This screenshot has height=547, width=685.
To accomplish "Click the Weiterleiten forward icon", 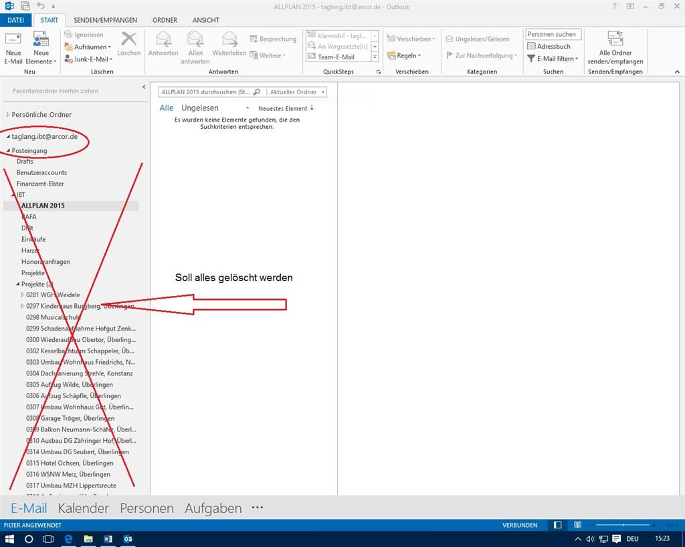I will coord(229,43).
